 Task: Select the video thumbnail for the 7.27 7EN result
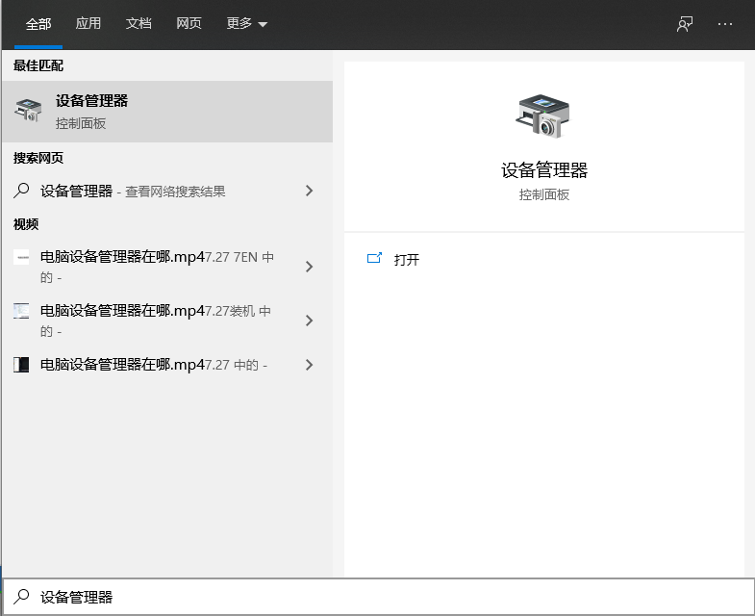coord(21,257)
